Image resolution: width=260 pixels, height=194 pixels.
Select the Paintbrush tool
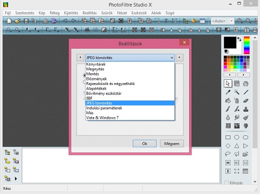tap(228, 109)
